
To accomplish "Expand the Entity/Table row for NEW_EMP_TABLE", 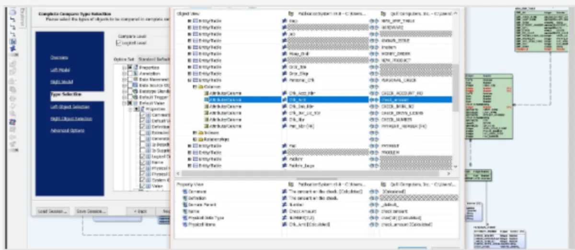I will tap(189, 22).
